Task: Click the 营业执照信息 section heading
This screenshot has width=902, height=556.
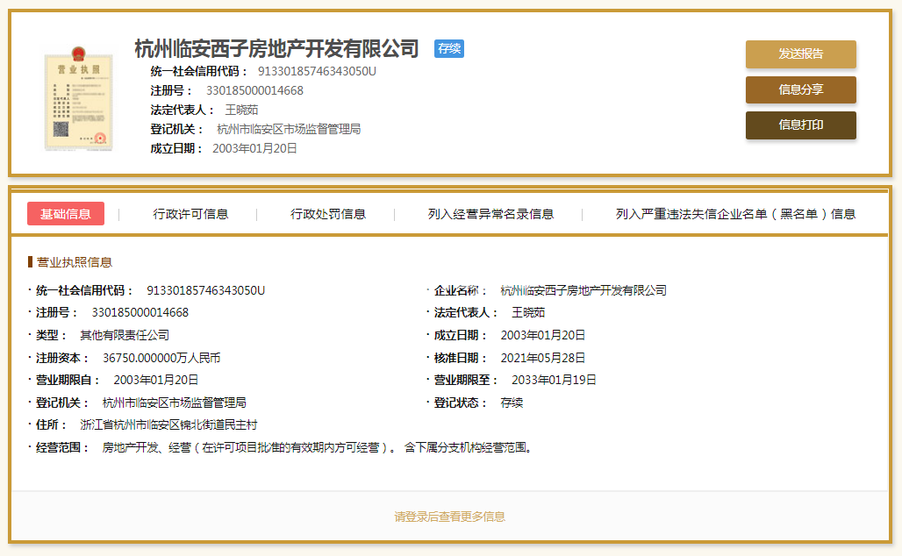Action: (75, 262)
